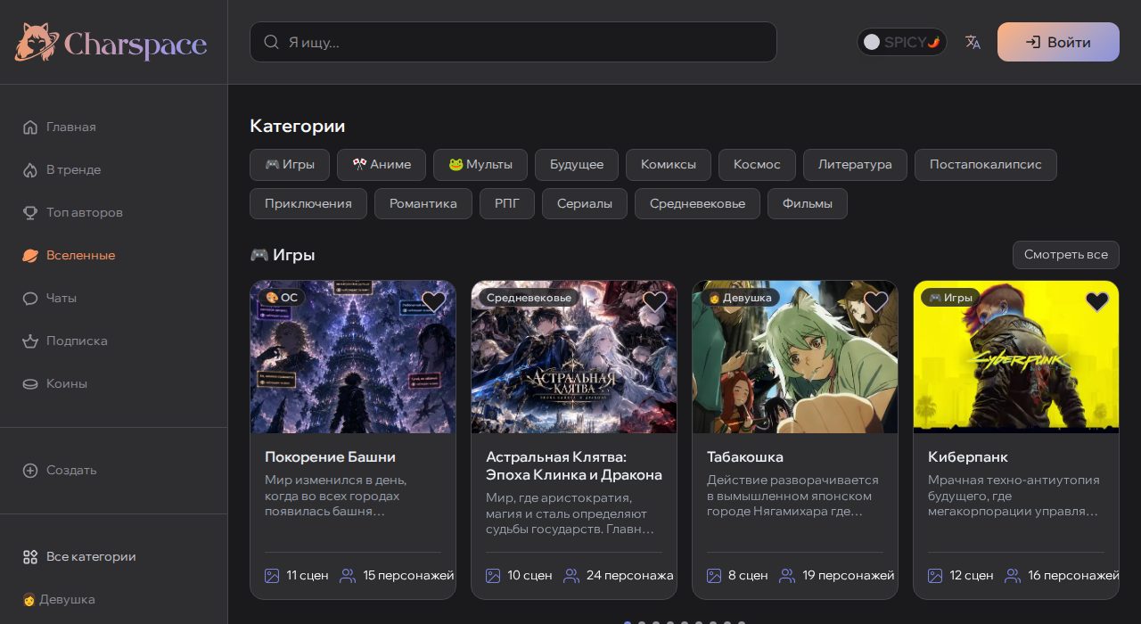This screenshot has height=624, width=1141.
Task: Select the Сериалы category chip
Action: 585,203
